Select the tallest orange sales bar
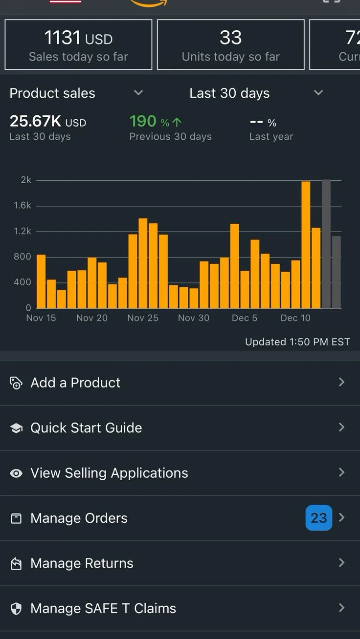 coord(306,244)
